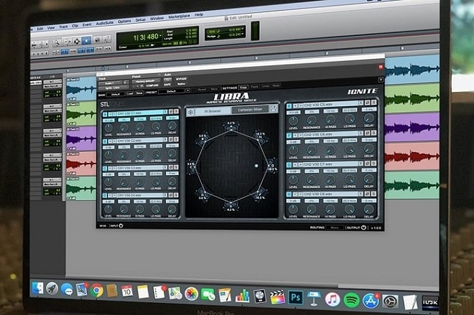Open Final Cut Pro from the dock
The width and height of the screenshot is (474, 315).
(277, 297)
